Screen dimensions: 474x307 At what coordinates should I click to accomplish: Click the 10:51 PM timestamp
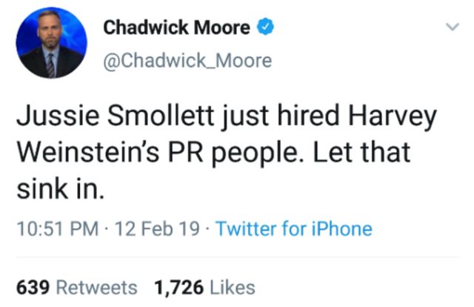click(x=54, y=228)
